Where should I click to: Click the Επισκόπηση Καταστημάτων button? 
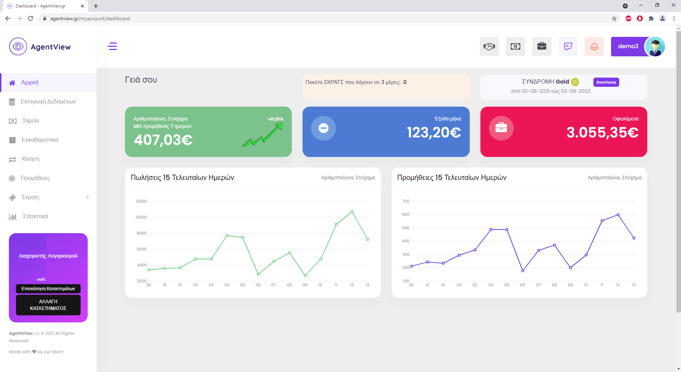point(48,289)
